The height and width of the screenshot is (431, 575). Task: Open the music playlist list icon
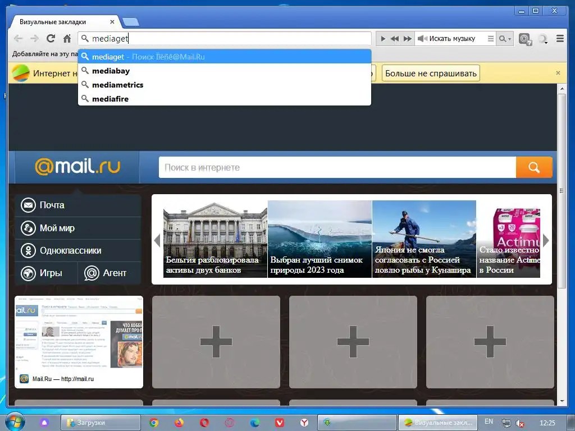coord(491,39)
